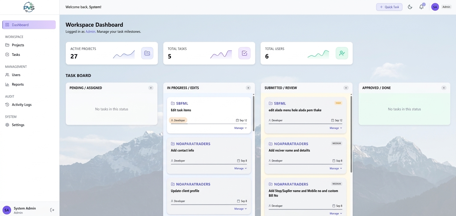Click the SA avatar in top bar
Viewport: 456px width, 216px height.
435,7
